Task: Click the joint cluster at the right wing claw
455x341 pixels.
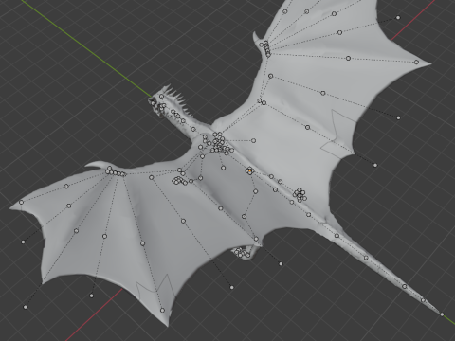Action: pyautogui.click(x=267, y=48)
